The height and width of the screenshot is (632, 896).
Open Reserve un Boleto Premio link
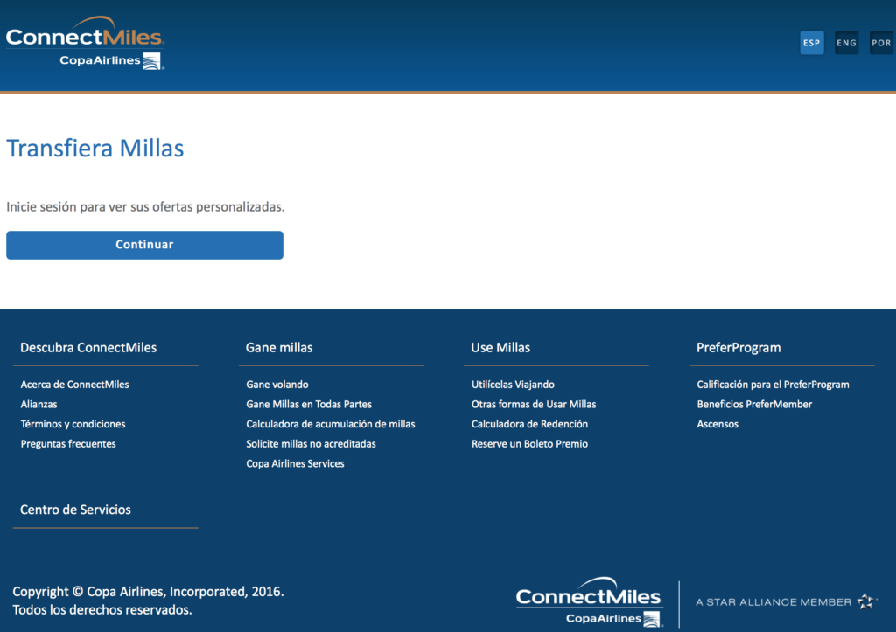click(x=529, y=443)
